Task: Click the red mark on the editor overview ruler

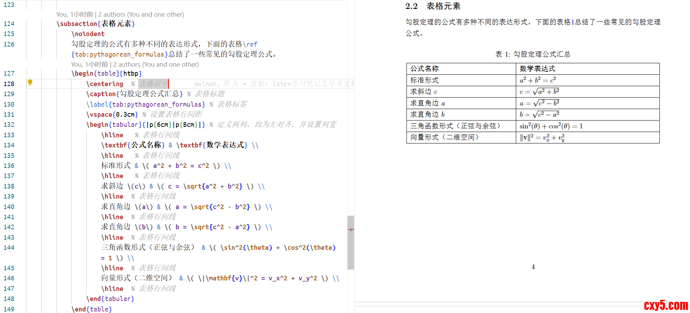Action: 351,230
